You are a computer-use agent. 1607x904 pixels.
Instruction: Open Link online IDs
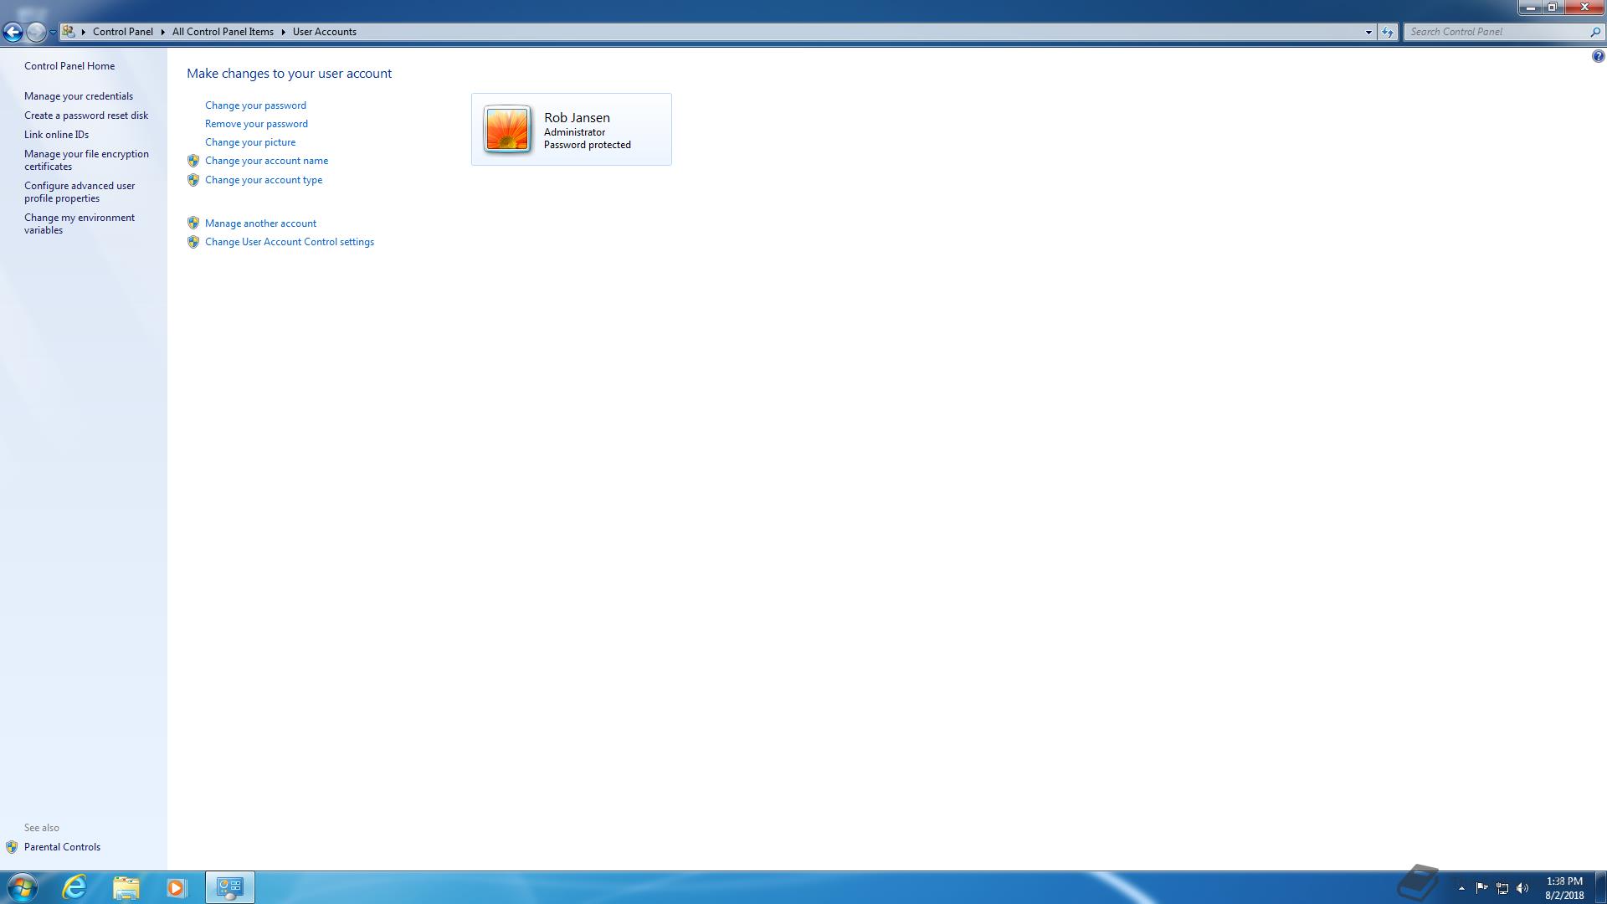point(56,135)
